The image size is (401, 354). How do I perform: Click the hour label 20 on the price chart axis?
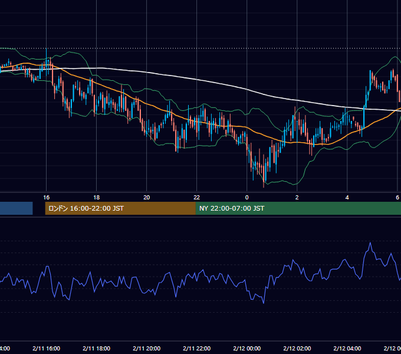146,198
